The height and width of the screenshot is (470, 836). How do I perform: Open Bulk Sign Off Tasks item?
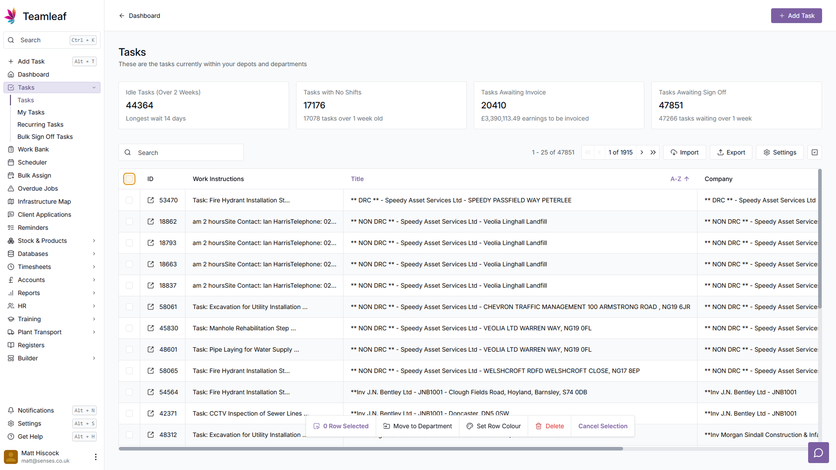[45, 137]
